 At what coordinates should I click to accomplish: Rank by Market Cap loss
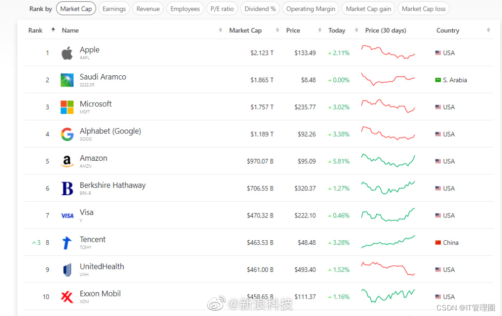point(423,9)
